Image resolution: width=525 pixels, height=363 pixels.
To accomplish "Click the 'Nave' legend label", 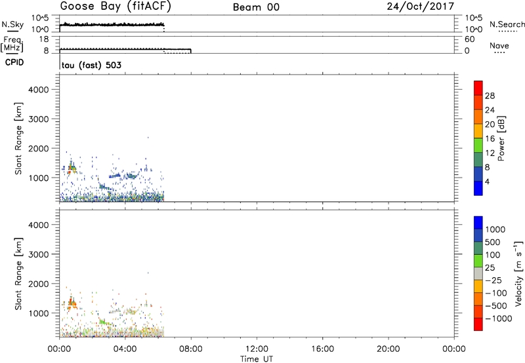I will point(499,45).
